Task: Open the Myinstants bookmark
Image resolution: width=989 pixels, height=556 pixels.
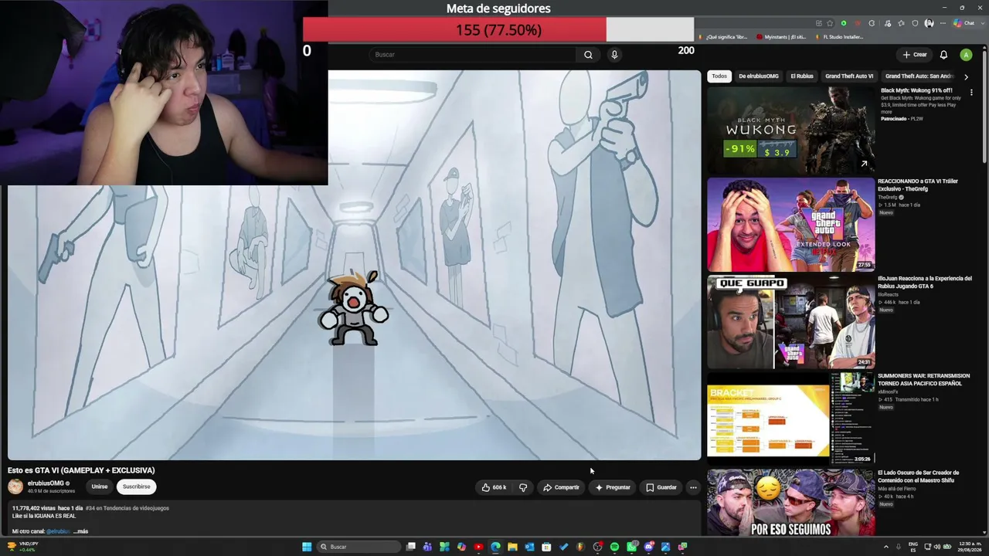Action: pos(781,37)
